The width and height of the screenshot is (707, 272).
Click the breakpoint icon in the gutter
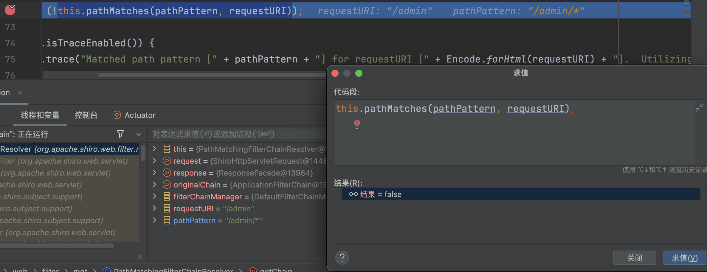pos(10,10)
